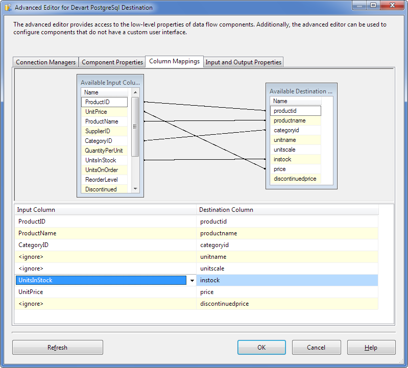Open the UnitsInStock input column dropdown
The height and width of the screenshot is (368, 408).
pos(192,281)
